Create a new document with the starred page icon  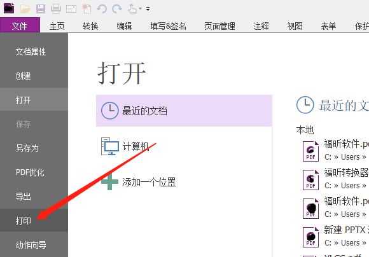coord(87,9)
